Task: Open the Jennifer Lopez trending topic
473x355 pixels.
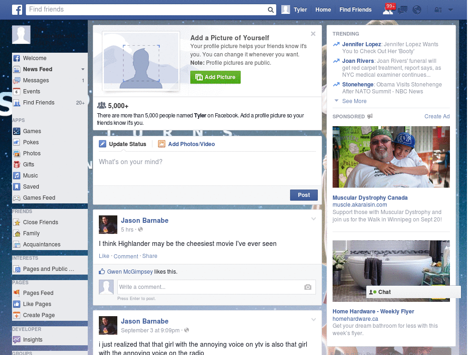Action: tap(361, 44)
